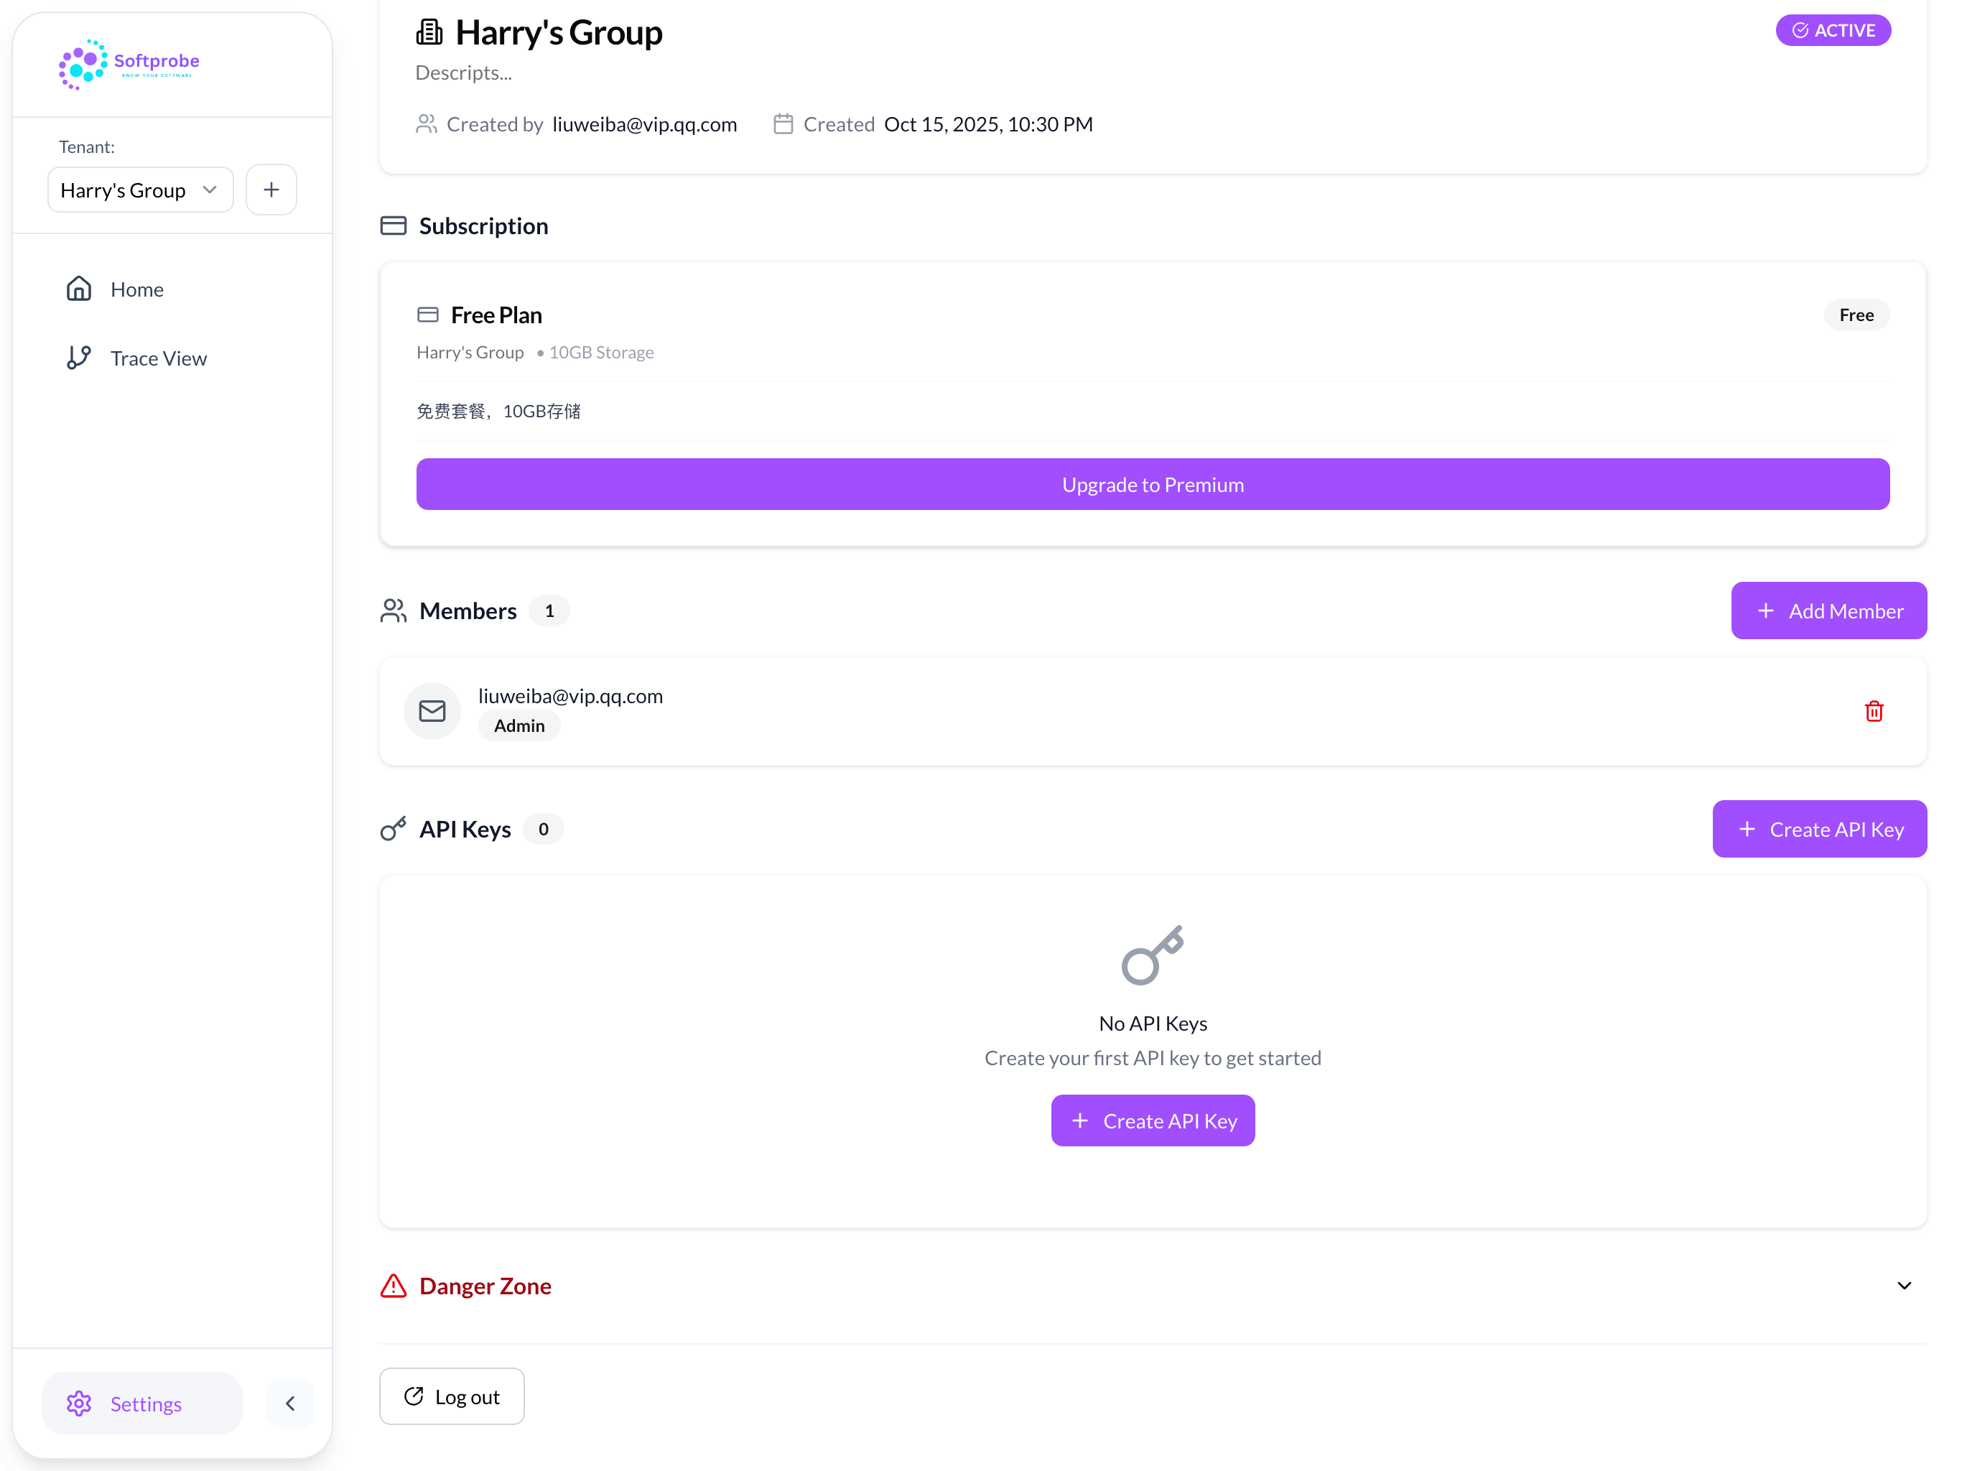Open Settings in the sidebar
Image resolution: width=1962 pixels, height=1471 pixels.
click(142, 1403)
